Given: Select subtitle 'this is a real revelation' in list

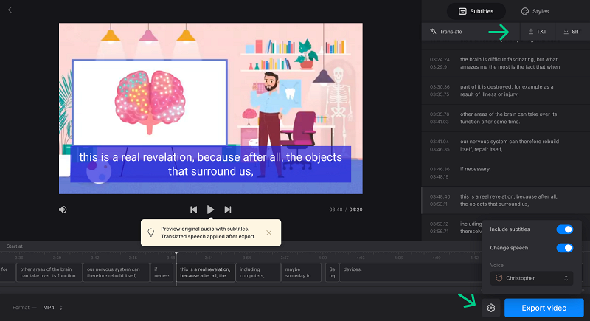Looking at the screenshot, I should click(x=506, y=200).
